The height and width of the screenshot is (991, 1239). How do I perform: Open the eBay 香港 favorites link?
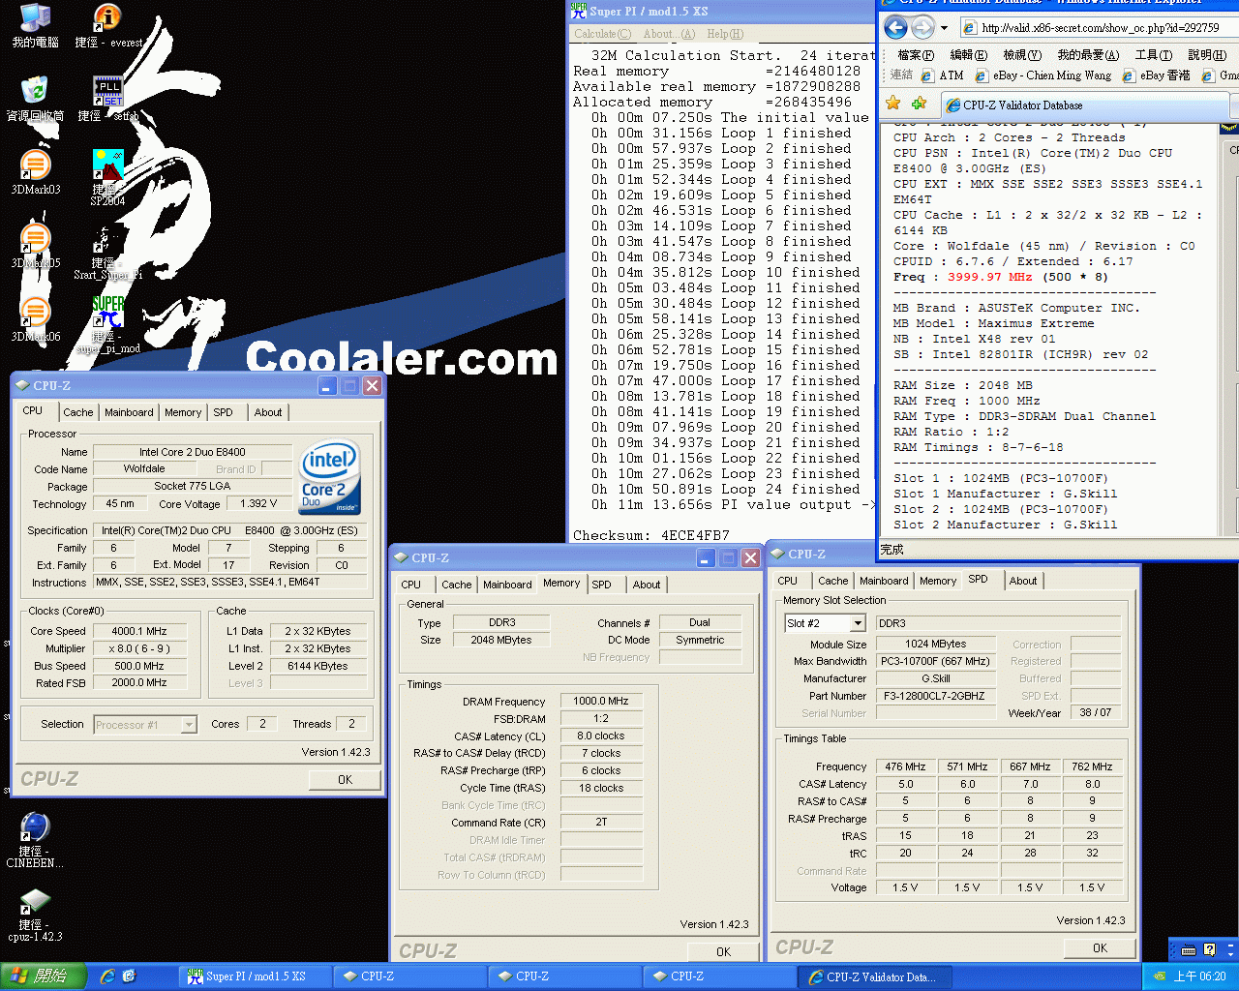click(1156, 75)
